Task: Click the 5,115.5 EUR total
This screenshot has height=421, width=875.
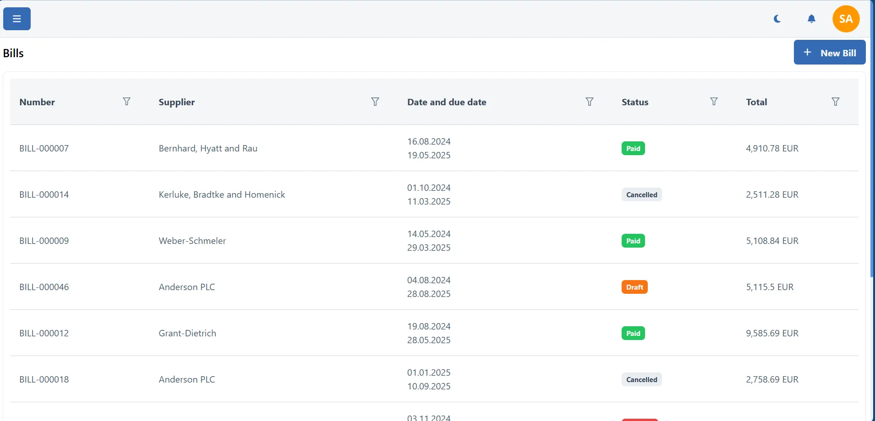Action: (770, 287)
